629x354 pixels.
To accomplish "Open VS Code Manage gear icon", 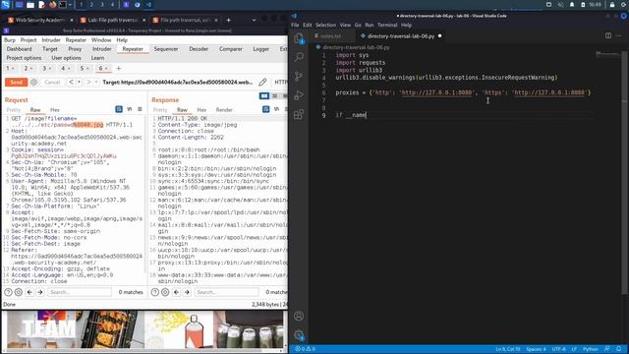I will click(x=299, y=334).
